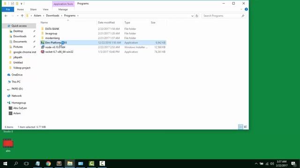This screenshot has height=168, width=300.
Task: Open Untitled folder in sidebar
Action: [18, 63]
